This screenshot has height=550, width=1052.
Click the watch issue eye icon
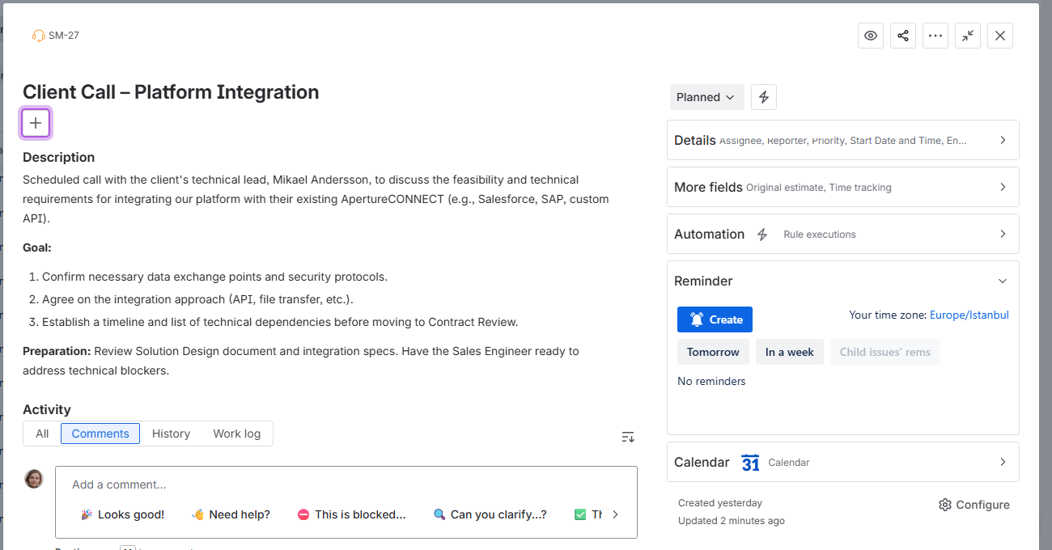coord(871,36)
